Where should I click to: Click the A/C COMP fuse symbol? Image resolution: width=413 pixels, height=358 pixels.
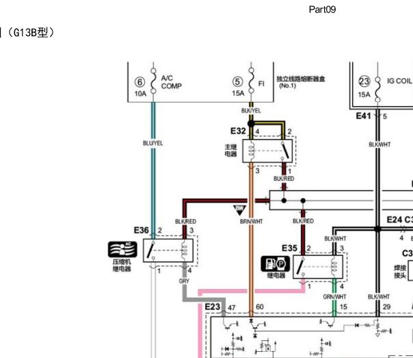click(x=153, y=81)
